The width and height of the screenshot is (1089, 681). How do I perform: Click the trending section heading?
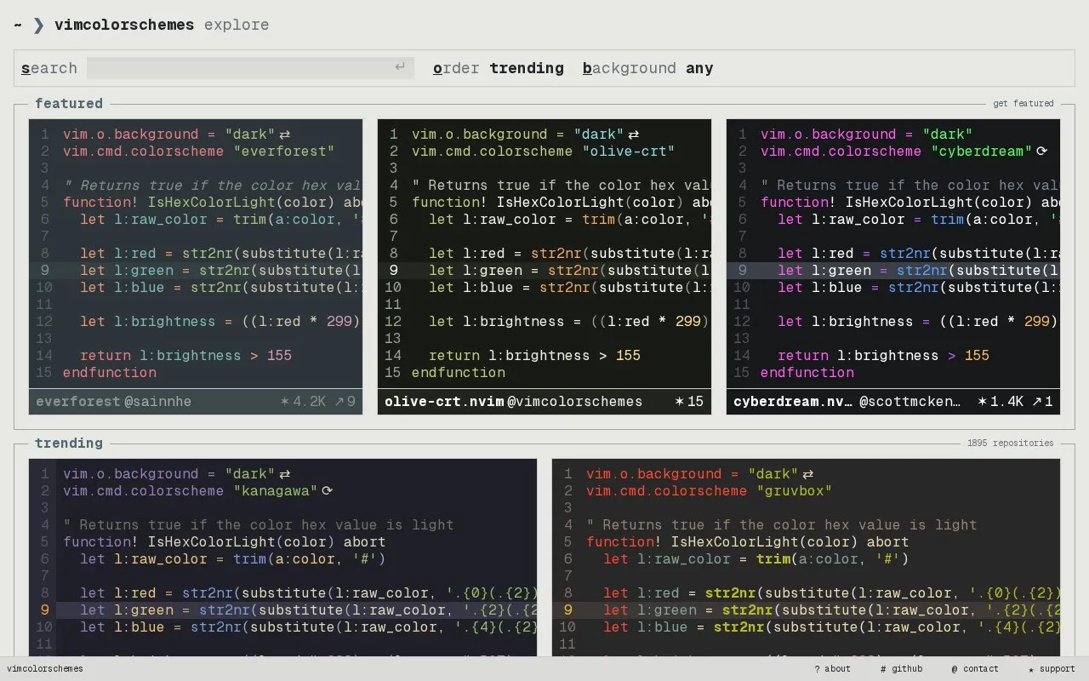[69, 443]
